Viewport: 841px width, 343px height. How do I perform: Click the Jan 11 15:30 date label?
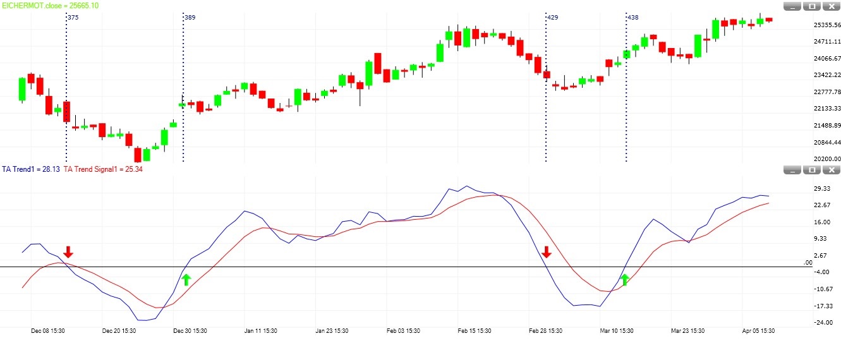pos(262,330)
